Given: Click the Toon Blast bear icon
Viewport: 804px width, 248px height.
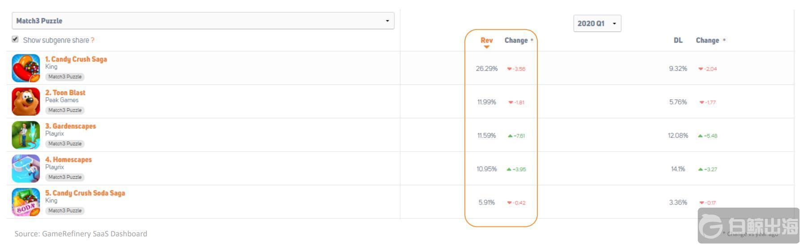Looking at the screenshot, I should coord(26,102).
